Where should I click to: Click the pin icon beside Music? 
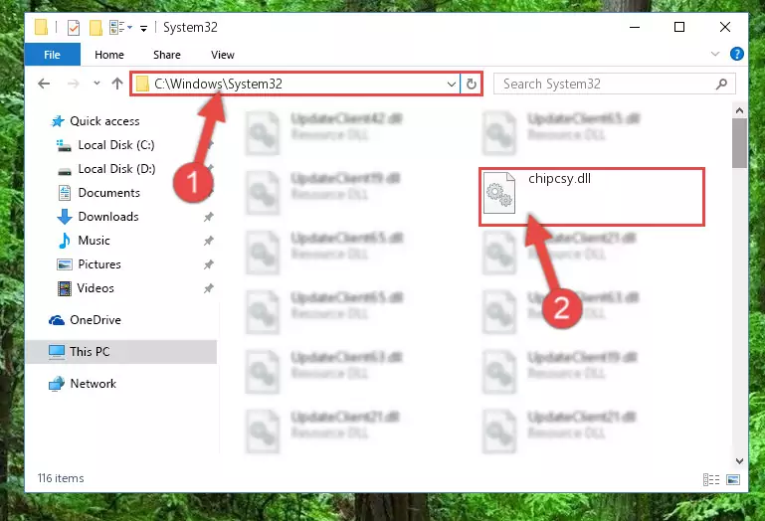coord(208,241)
